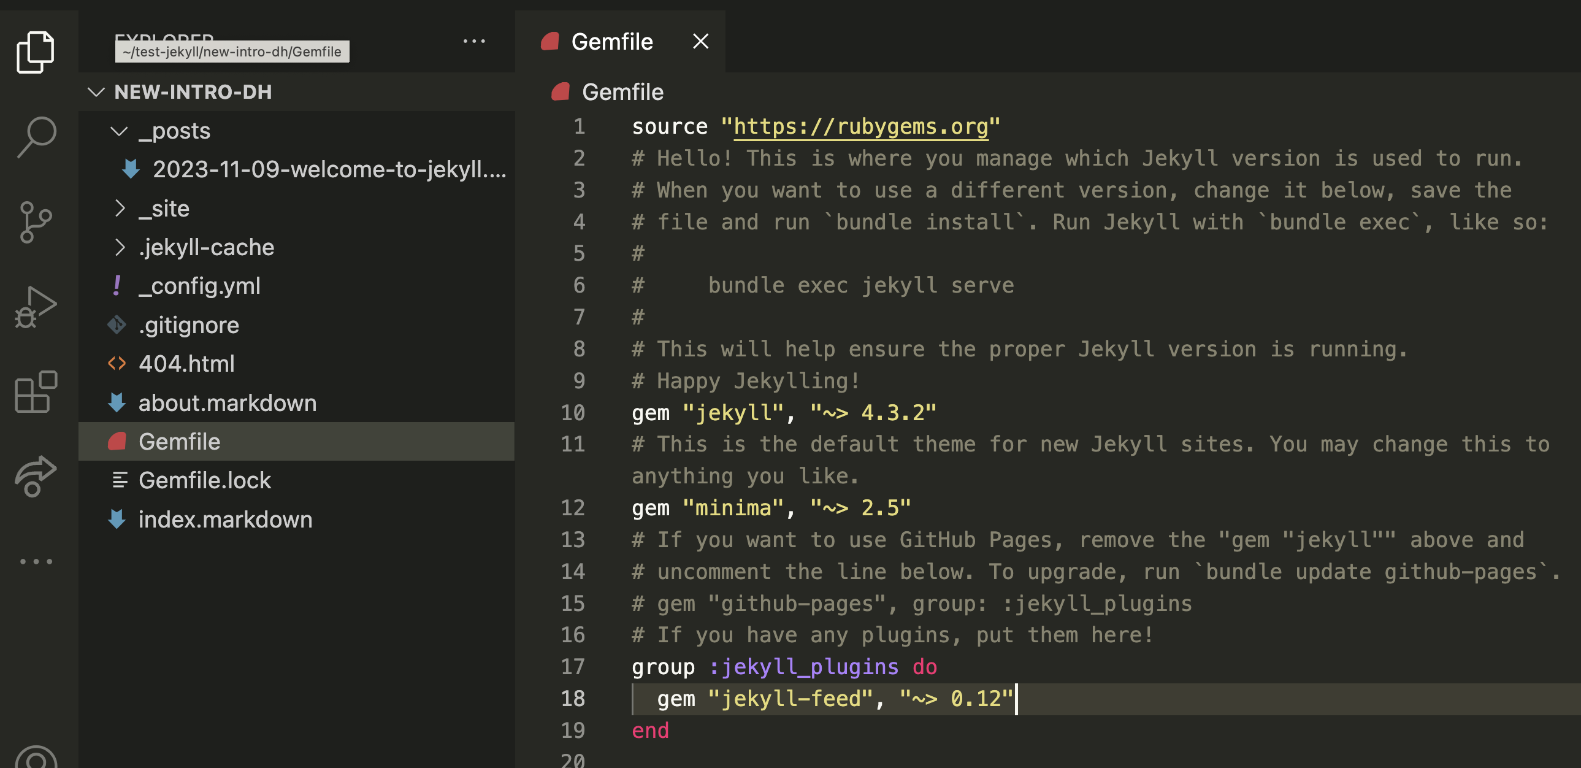Open Gemfile.lock from the file tree
1581x768 pixels.
[204, 481]
